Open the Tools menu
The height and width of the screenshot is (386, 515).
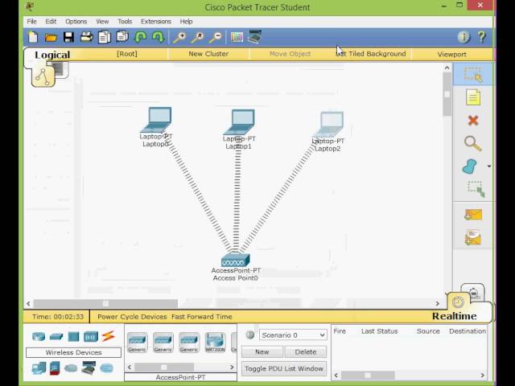click(125, 22)
